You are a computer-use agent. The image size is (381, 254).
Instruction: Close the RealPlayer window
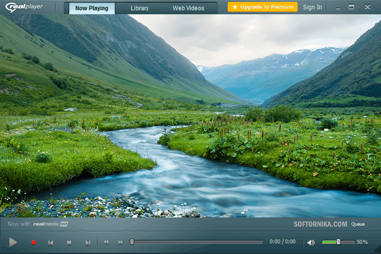click(x=368, y=7)
